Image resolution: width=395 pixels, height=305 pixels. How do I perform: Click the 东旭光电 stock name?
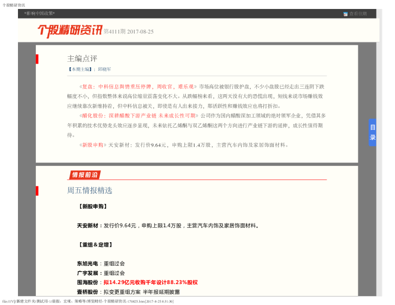pos(87,264)
